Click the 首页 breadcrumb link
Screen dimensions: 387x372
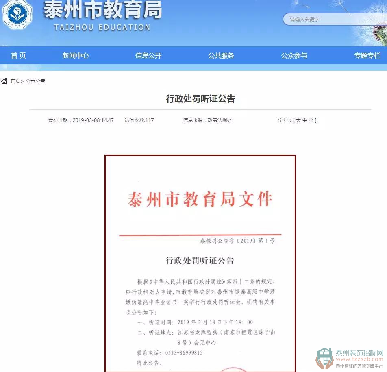pos(15,81)
